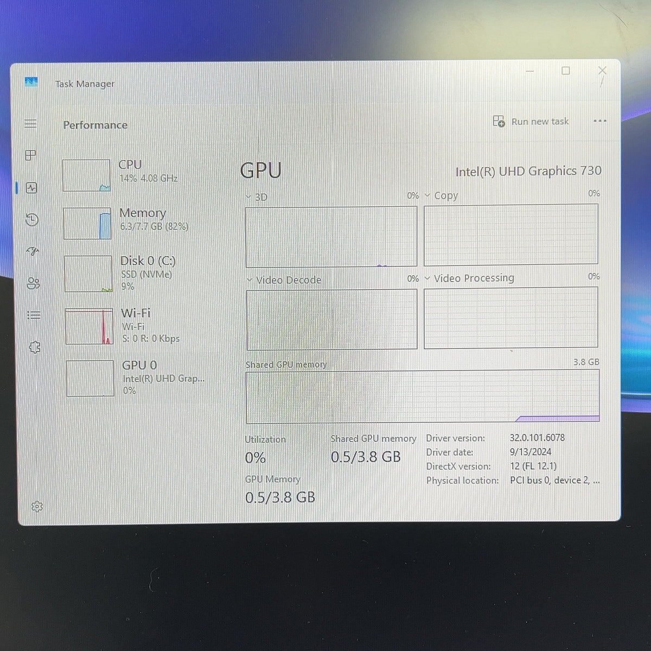Minimize the Task Manager window
Screen dimensions: 651x651
click(x=530, y=71)
